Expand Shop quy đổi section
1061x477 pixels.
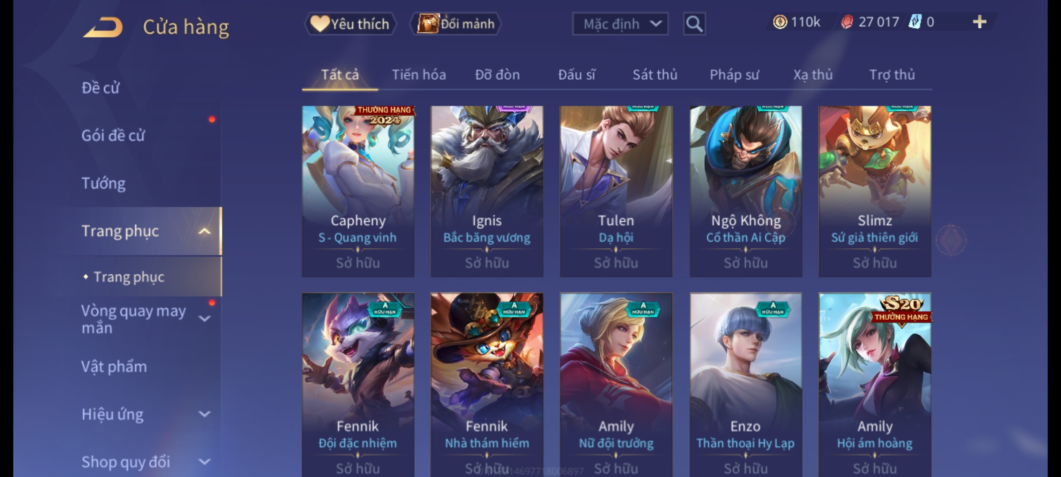click(x=204, y=462)
